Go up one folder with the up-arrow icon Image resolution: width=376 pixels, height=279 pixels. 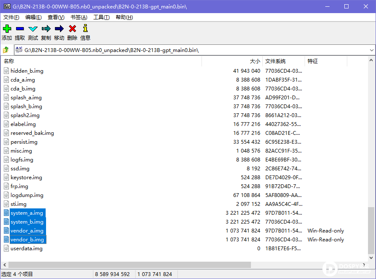(6, 50)
